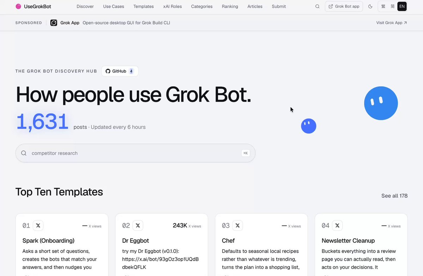Click the small blue bot face mascot
The image size is (423, 276).
[x=308, y=126]
